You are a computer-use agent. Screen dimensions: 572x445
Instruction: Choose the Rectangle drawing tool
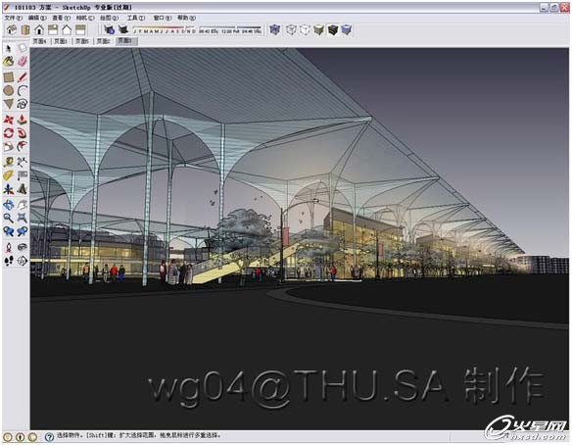click(9, 77)
